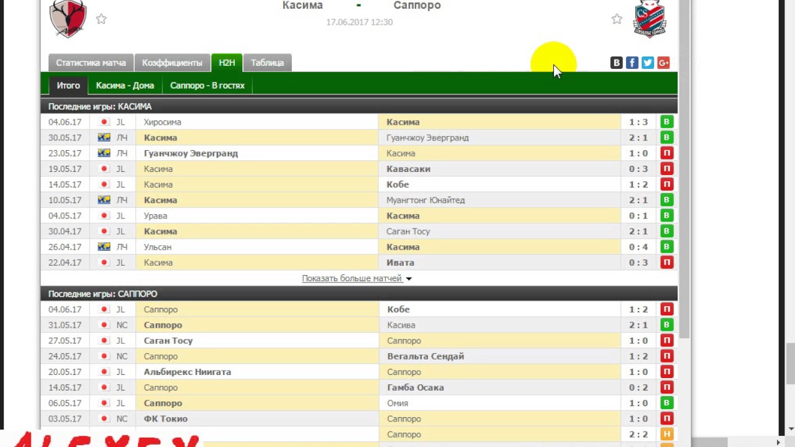
Task: Click the inner page vertical scrollbar
Action: (x=685, y=168)
